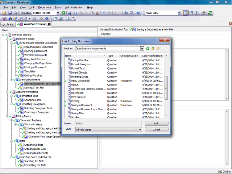Viewport: 232px width, 174px height.
Task: Click the Move Down blue arrow icon
Action: (47, 18)
